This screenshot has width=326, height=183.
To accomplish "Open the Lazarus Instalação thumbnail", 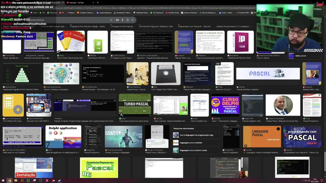I will 34,168.
